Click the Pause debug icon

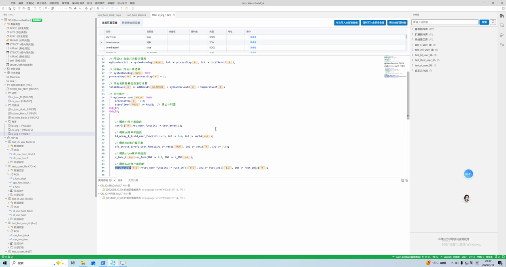click(x=107, y=8)
